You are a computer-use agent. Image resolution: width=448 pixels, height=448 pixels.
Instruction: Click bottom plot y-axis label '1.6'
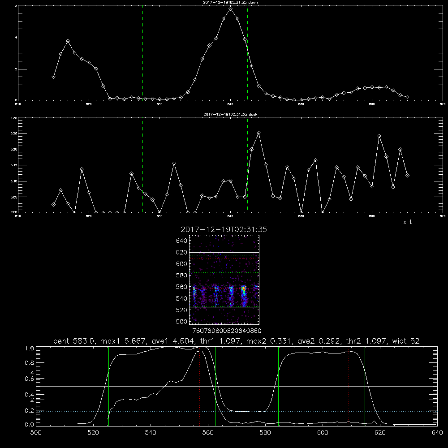30,348
